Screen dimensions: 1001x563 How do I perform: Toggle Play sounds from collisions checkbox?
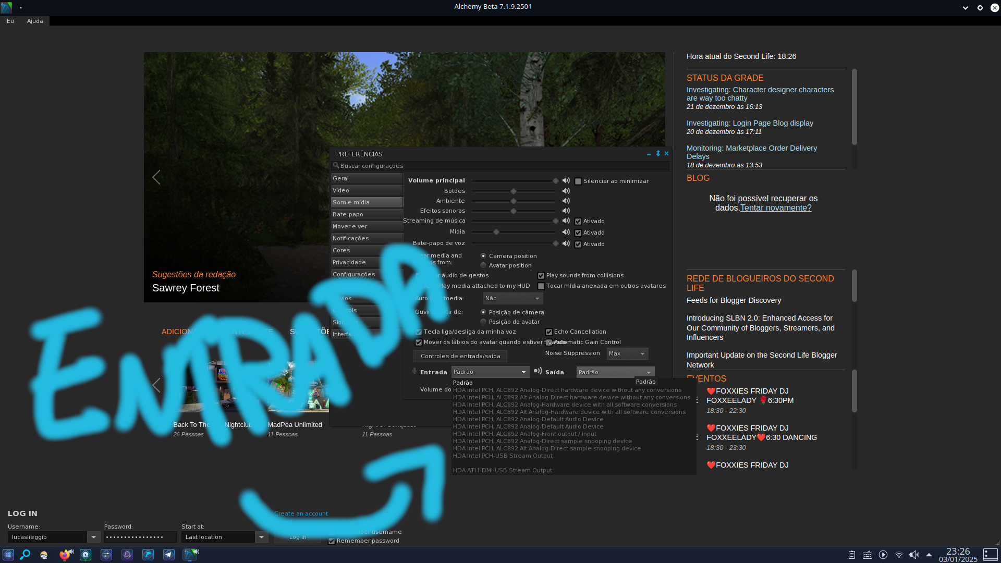(x=541, y=276)
